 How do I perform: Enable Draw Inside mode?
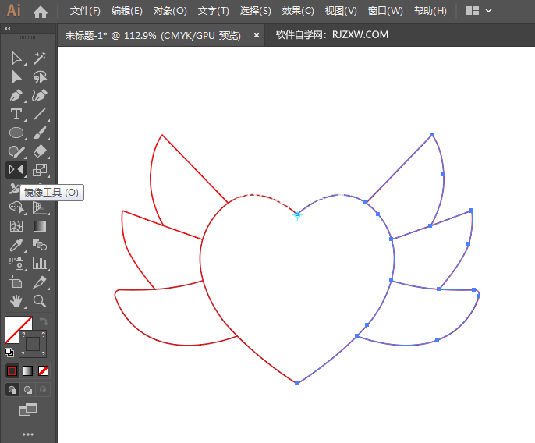pos(43,389)
